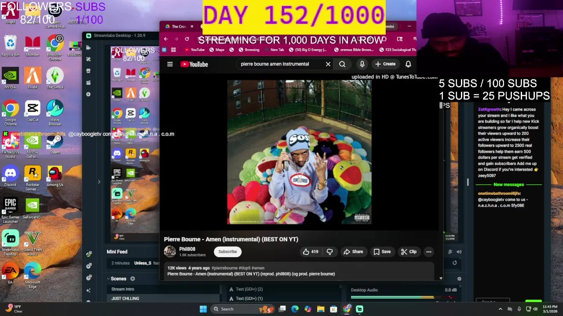
Task: Open CapCut desktop shortcut
Action: (33, 111)
